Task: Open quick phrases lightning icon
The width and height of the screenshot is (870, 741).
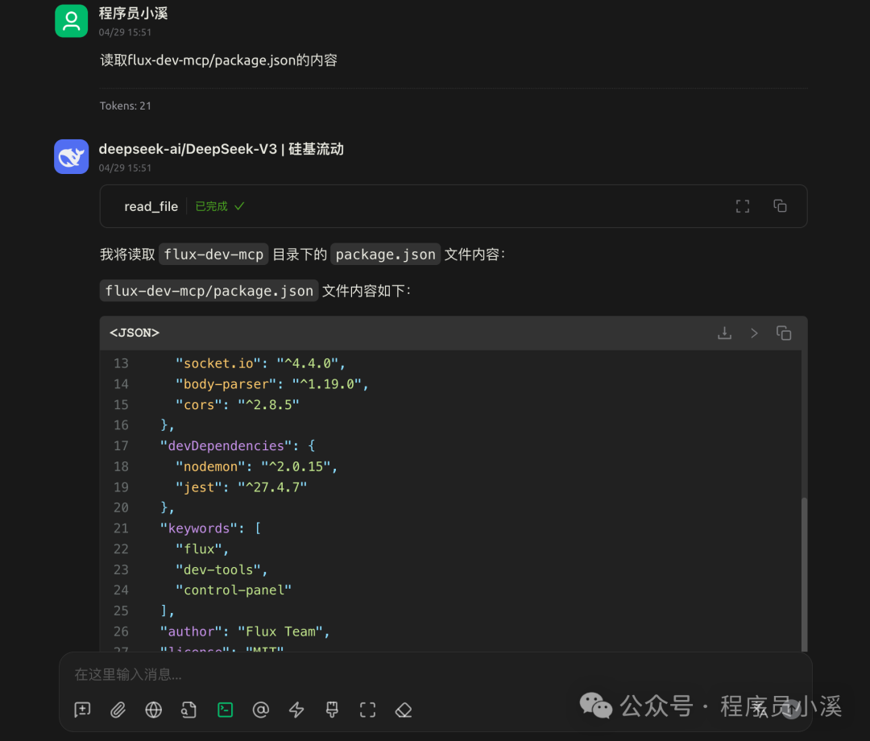Action: 296,710
